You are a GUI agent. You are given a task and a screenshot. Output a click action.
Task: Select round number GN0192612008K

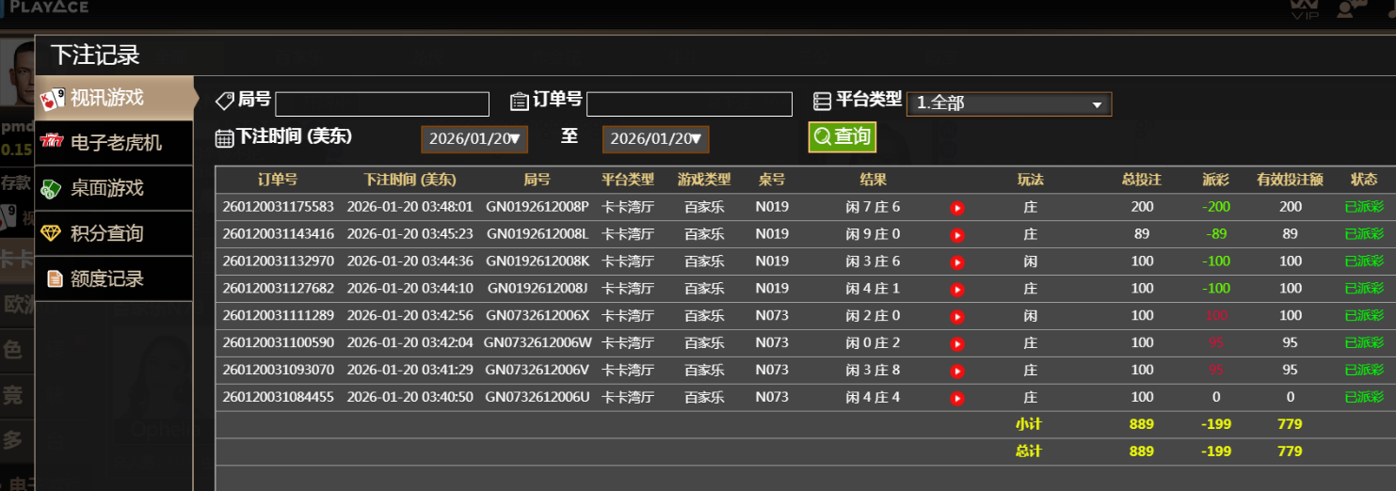click(x=538, y=261)
